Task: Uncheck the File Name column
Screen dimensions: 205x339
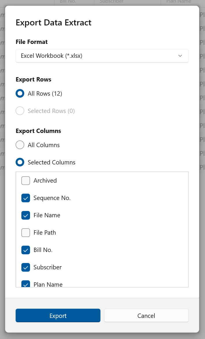Action: click(x=26, y=215)
